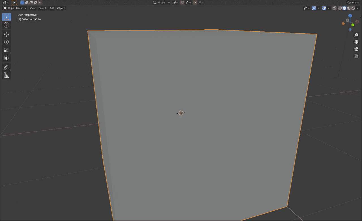Open the View menu
The height and width of the screenshot is (221, 362).
[33, 8]
